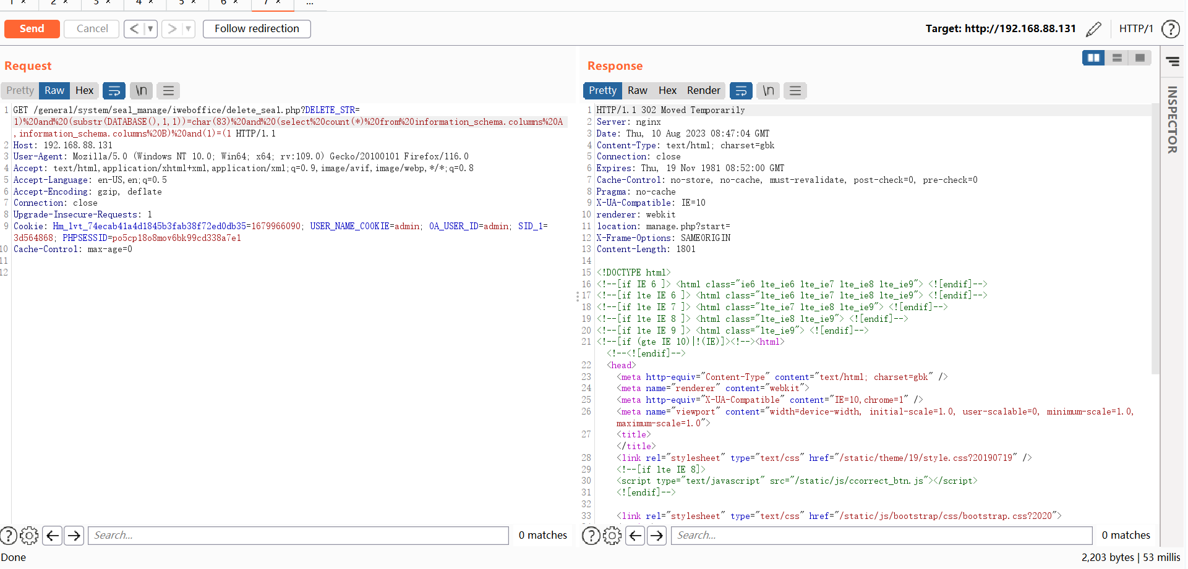Jump to next match in Request search
This screenshot has width=1188, height=569.
[x=74, y=536]
